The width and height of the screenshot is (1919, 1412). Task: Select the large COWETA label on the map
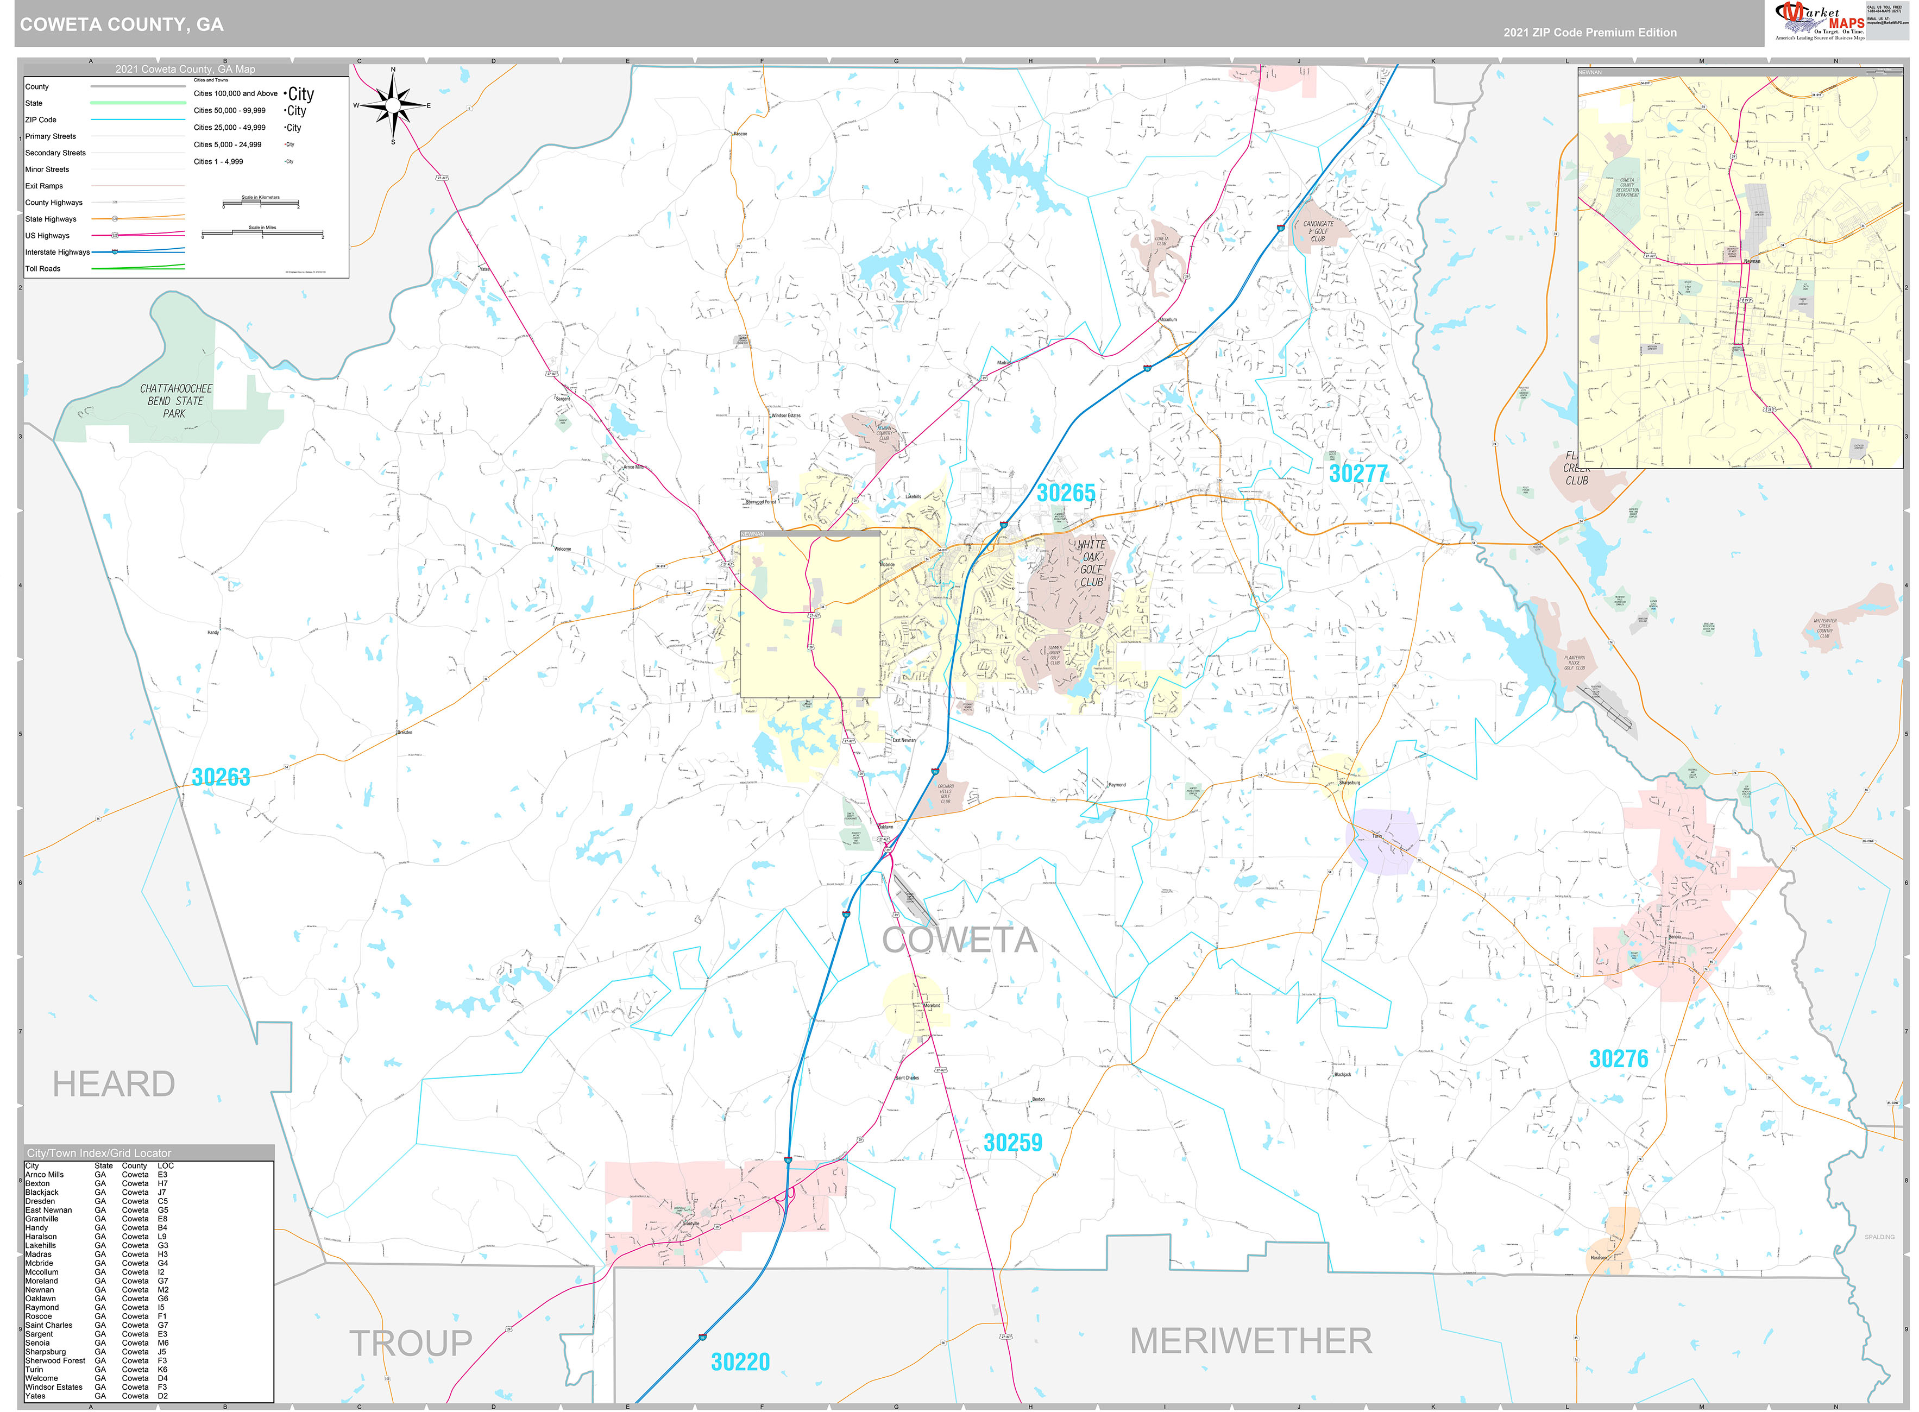point(959,940)
